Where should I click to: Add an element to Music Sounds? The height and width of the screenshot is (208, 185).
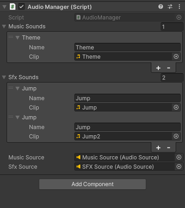[158, 68]
